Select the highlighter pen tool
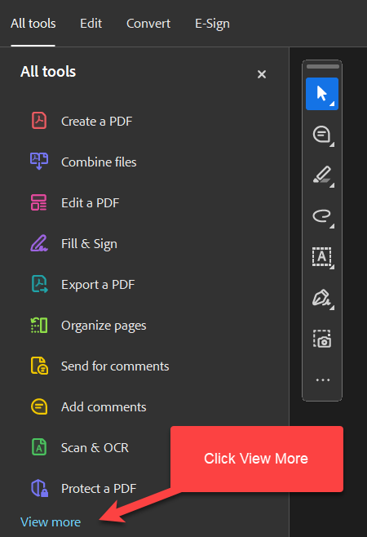 [322, 175]
